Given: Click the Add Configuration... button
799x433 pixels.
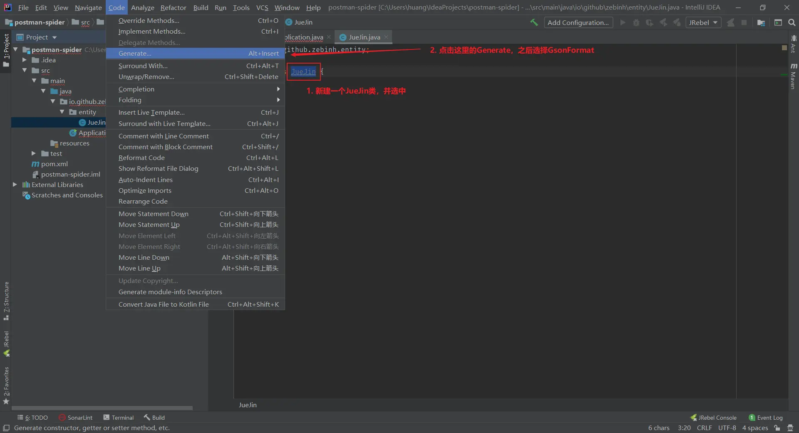Looking at the screenshot, I should 578,22.
